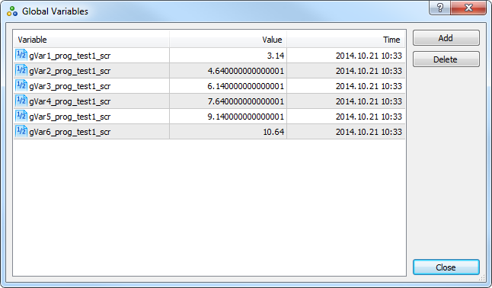Sort by the Variable column header
492x288 pixels.
point(91,40)
